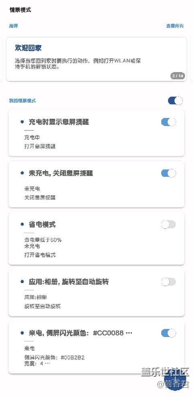Image resolution: width=193 pixels, height=397 pixels.
Task: Turn off 未充电, 关闭息屏提醒 switch
Action: [168, 173]
